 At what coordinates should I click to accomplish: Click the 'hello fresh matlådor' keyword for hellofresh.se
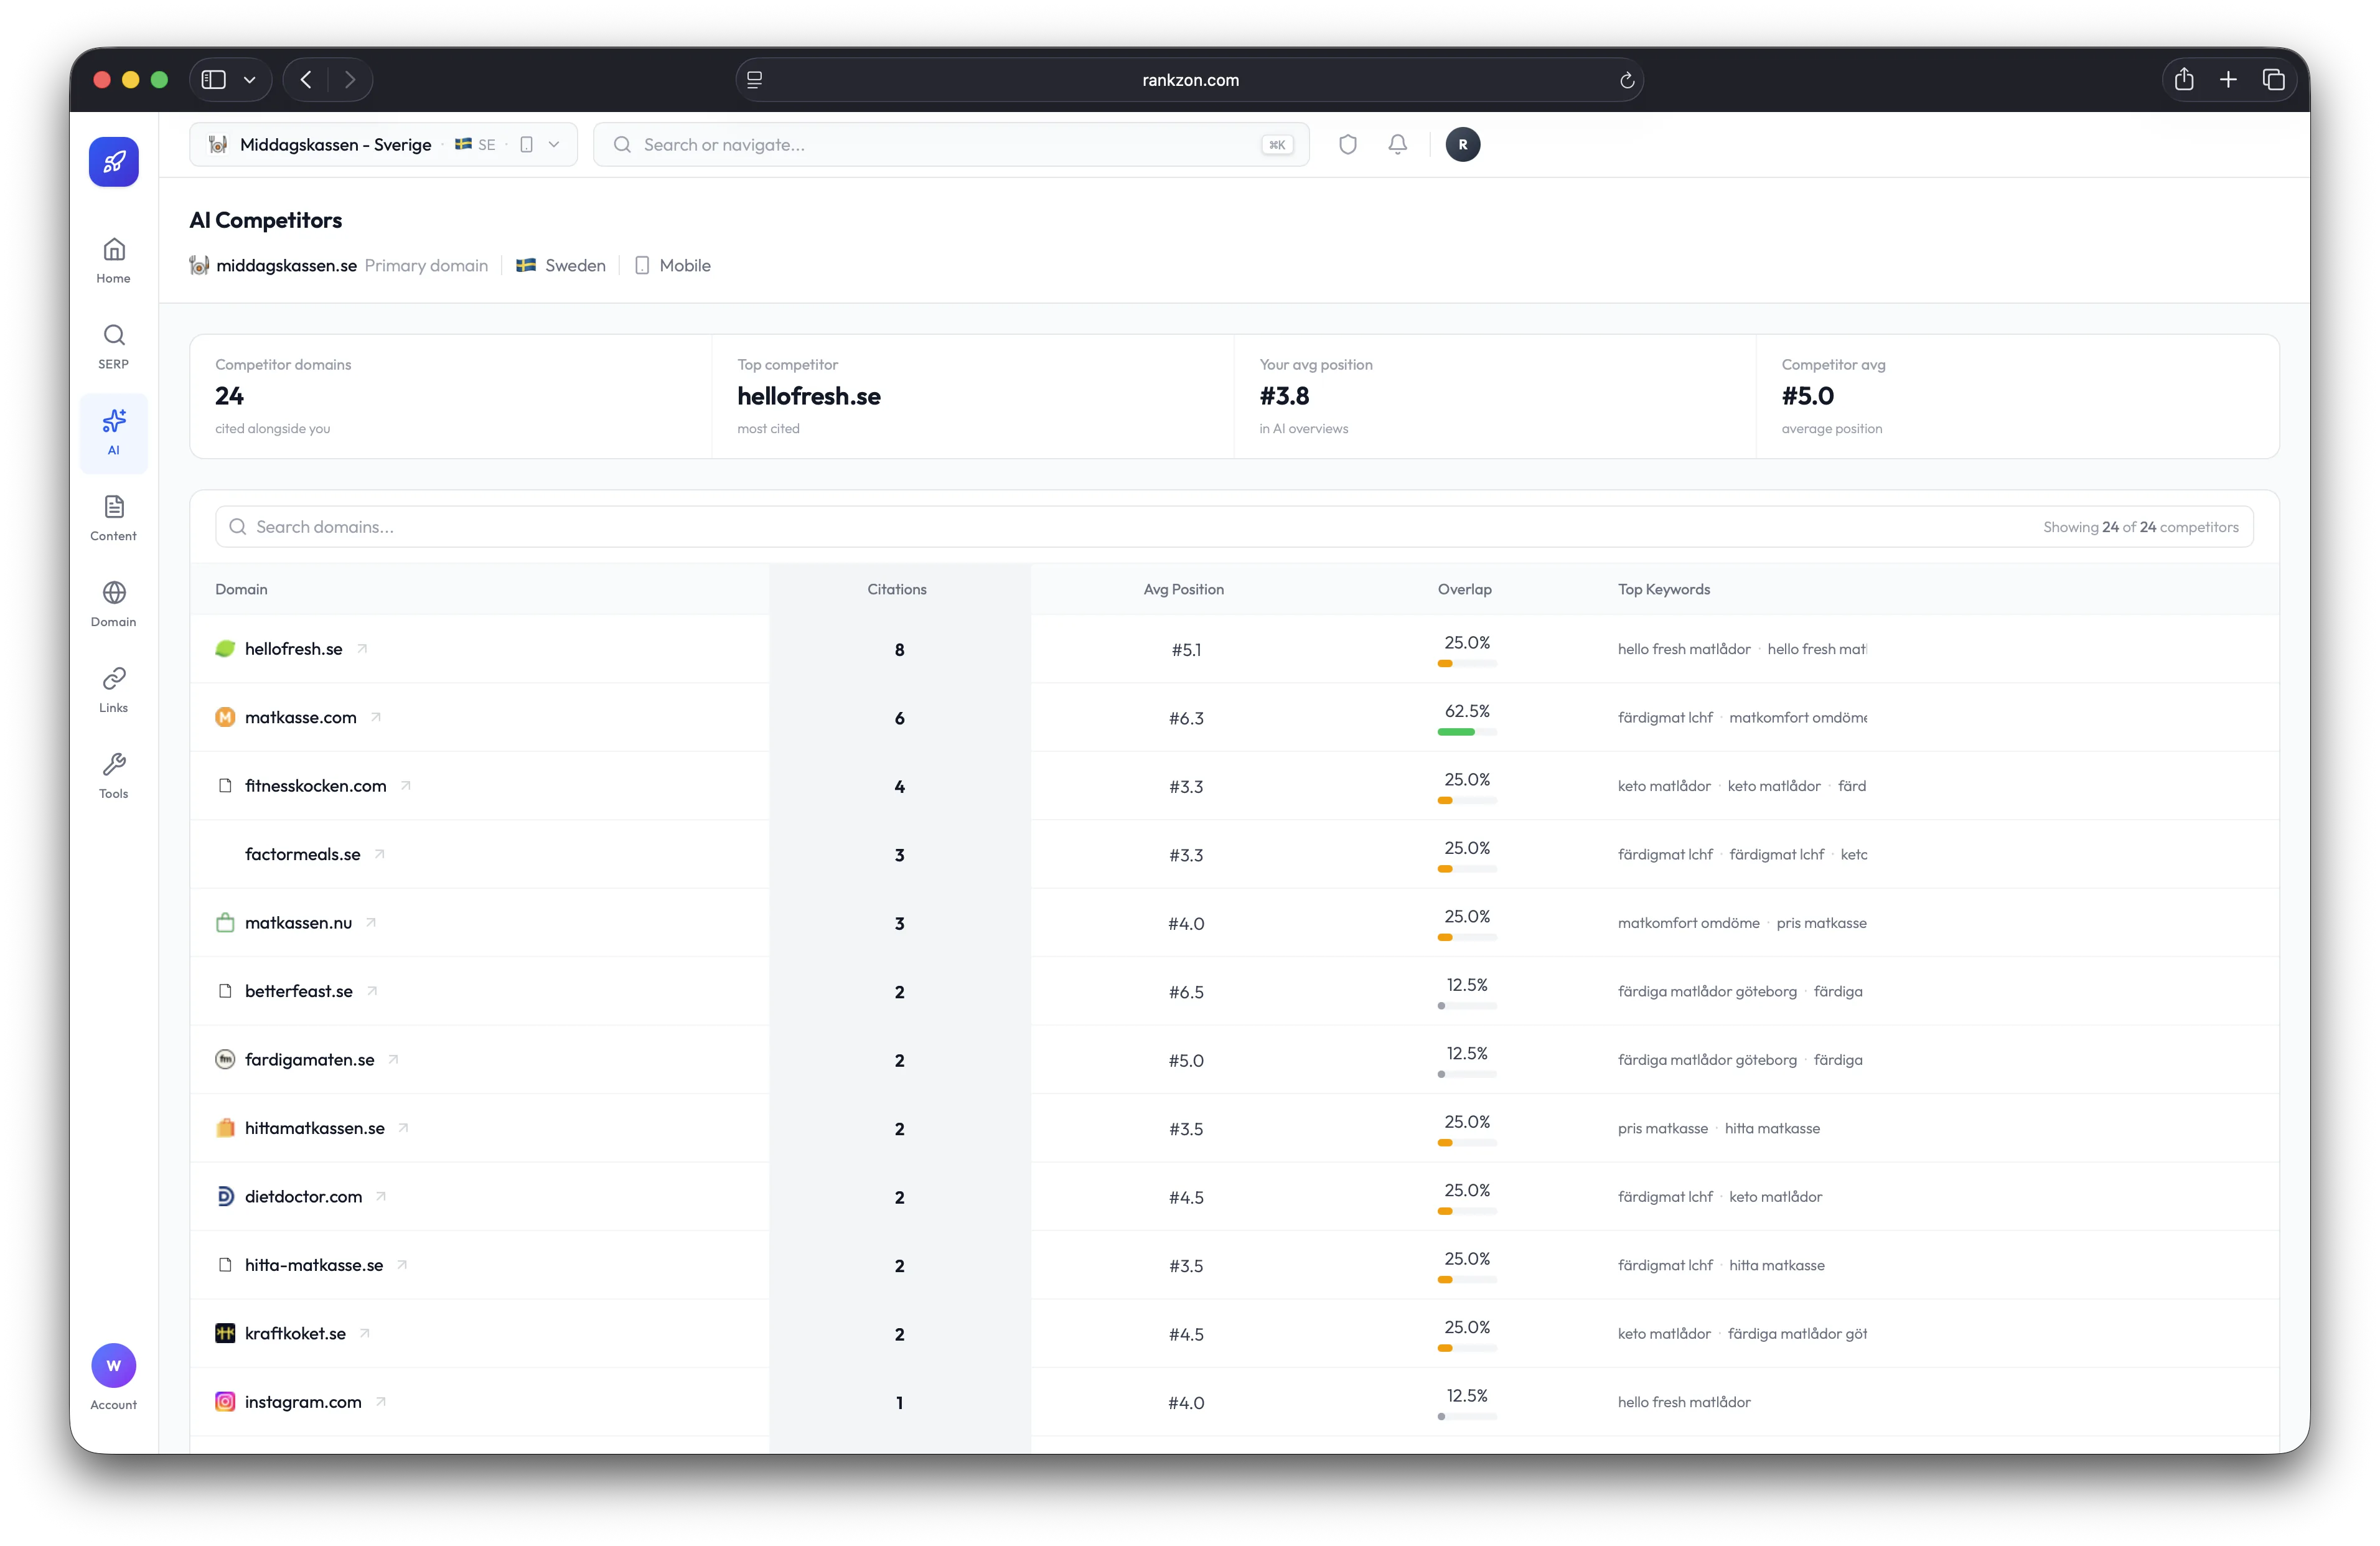point(1684,649)
